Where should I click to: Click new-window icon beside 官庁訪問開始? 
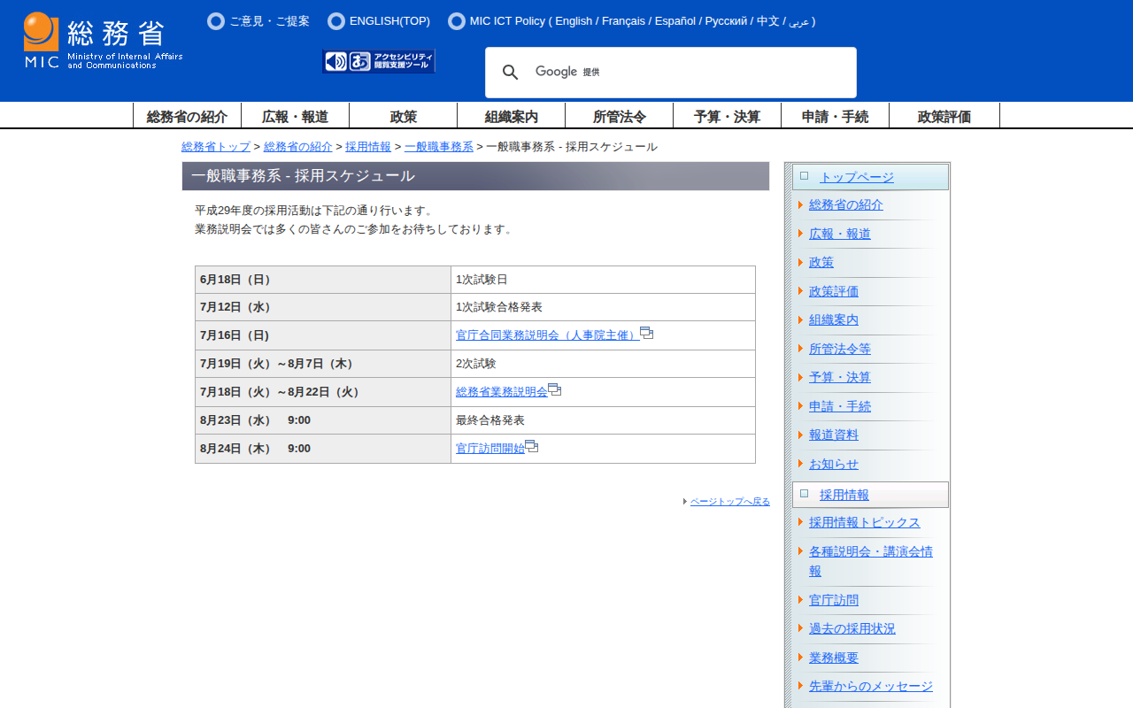tap(531, 446)
